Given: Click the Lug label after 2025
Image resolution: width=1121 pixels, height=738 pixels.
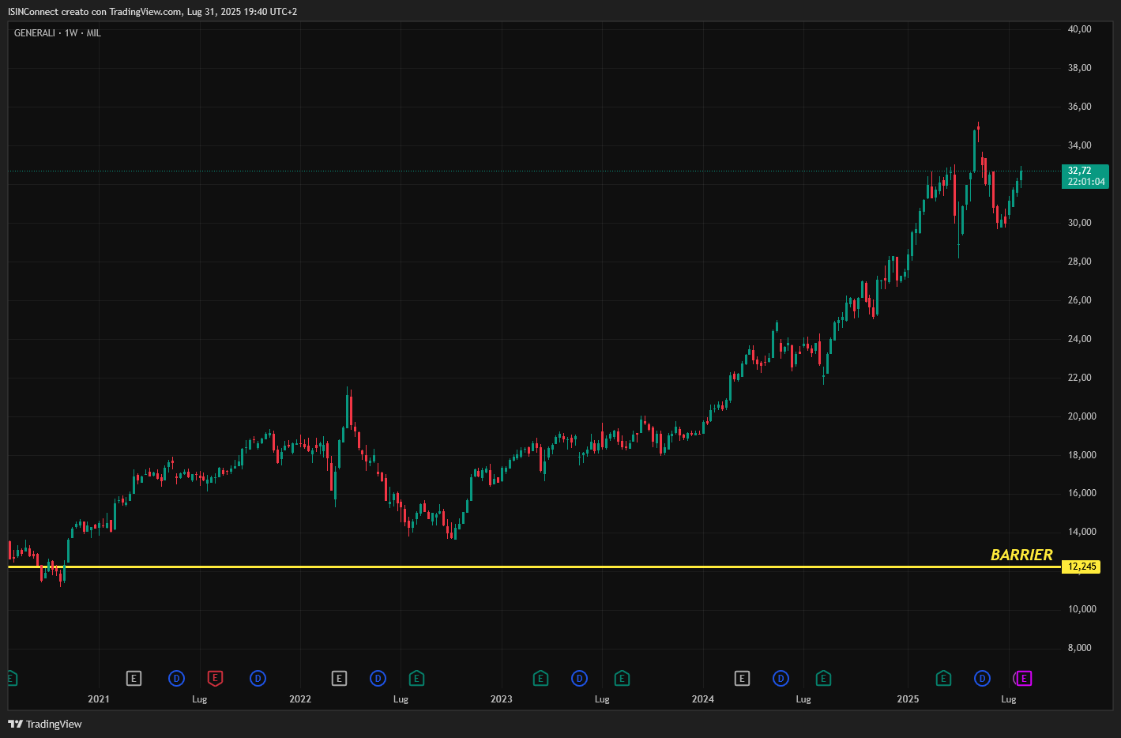Looking at the screenshot, I should point(1009,699).
